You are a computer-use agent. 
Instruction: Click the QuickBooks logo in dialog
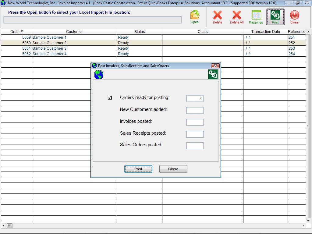(x=213, y=74)
